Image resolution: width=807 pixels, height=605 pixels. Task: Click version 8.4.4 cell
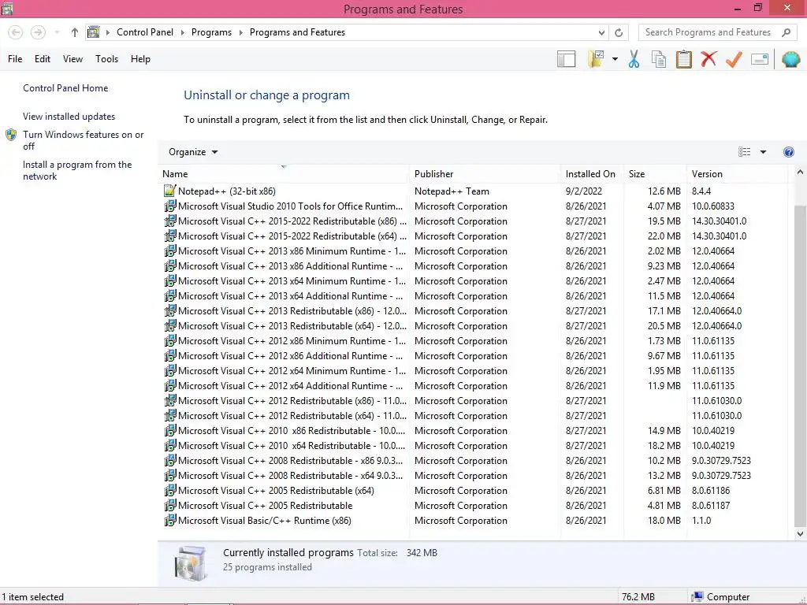click(701, 191)
